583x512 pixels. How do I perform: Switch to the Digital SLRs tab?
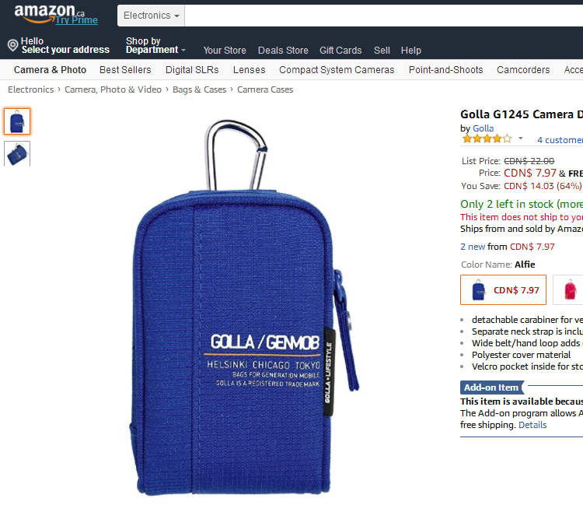(x=192, y=70)
